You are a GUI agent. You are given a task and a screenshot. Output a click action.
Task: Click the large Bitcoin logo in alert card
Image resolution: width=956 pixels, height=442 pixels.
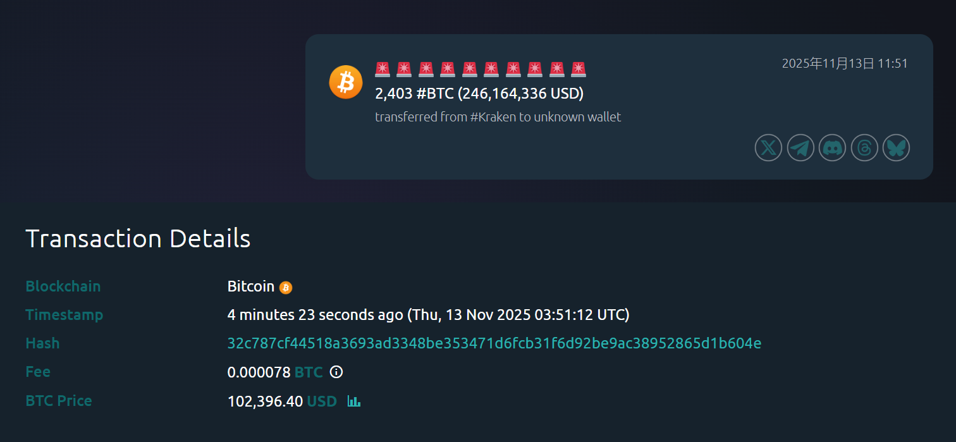coord(346,82)
